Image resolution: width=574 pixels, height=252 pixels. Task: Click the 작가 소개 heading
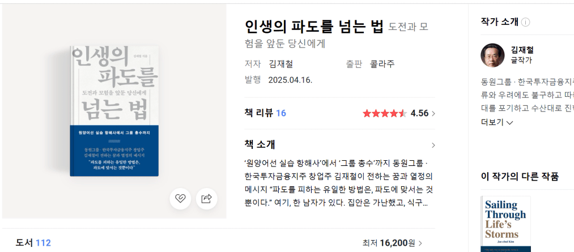click(x=499, y=22)
